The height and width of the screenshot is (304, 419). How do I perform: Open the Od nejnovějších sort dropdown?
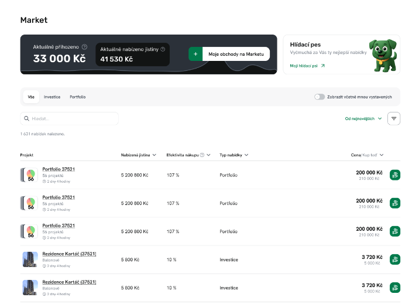[x=363, y=118]
